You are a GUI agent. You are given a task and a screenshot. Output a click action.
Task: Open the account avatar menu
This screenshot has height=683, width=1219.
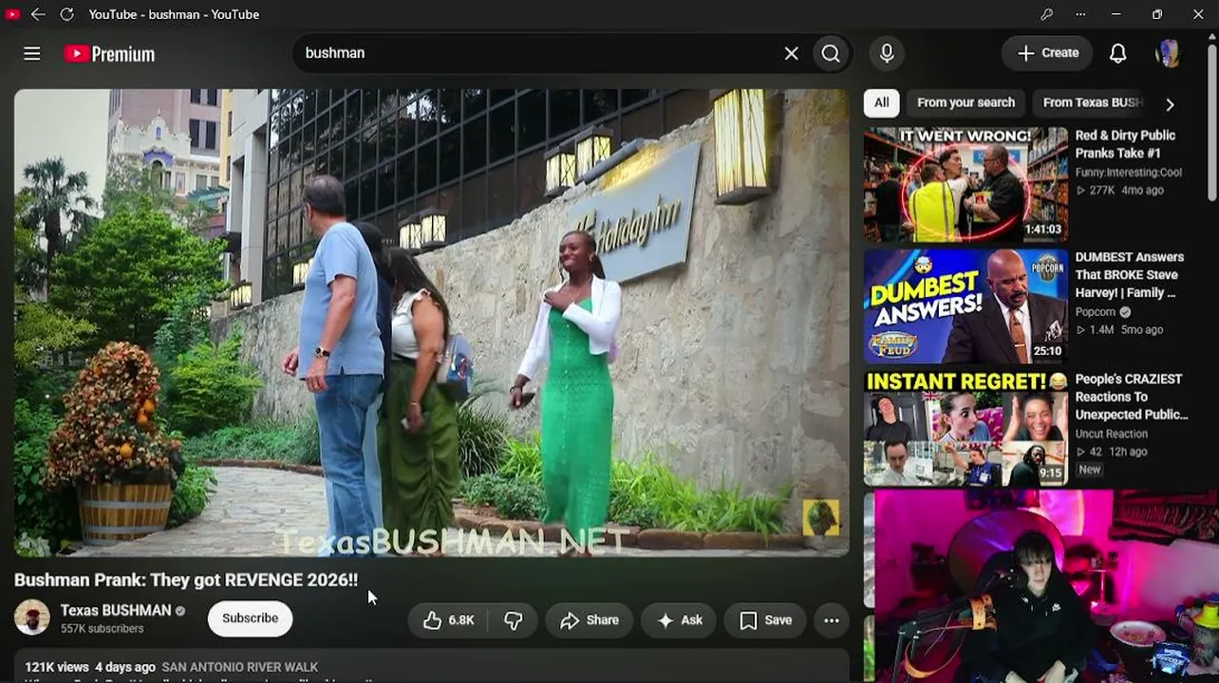tap(1168, 53)
